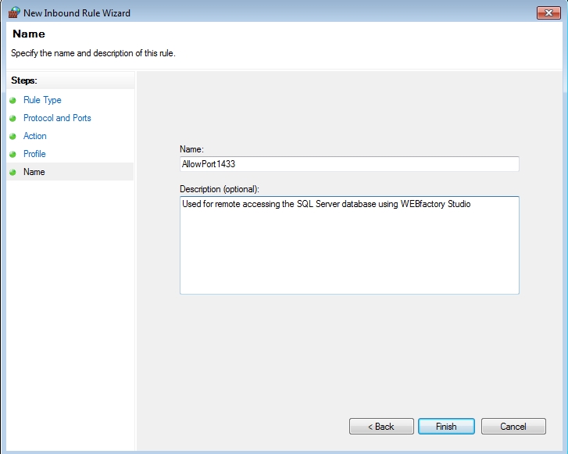The height and width of the screenshot is (454, 568).
Task: Focus the Description text area
Action: pyautogui.click(x=348, y=245)
